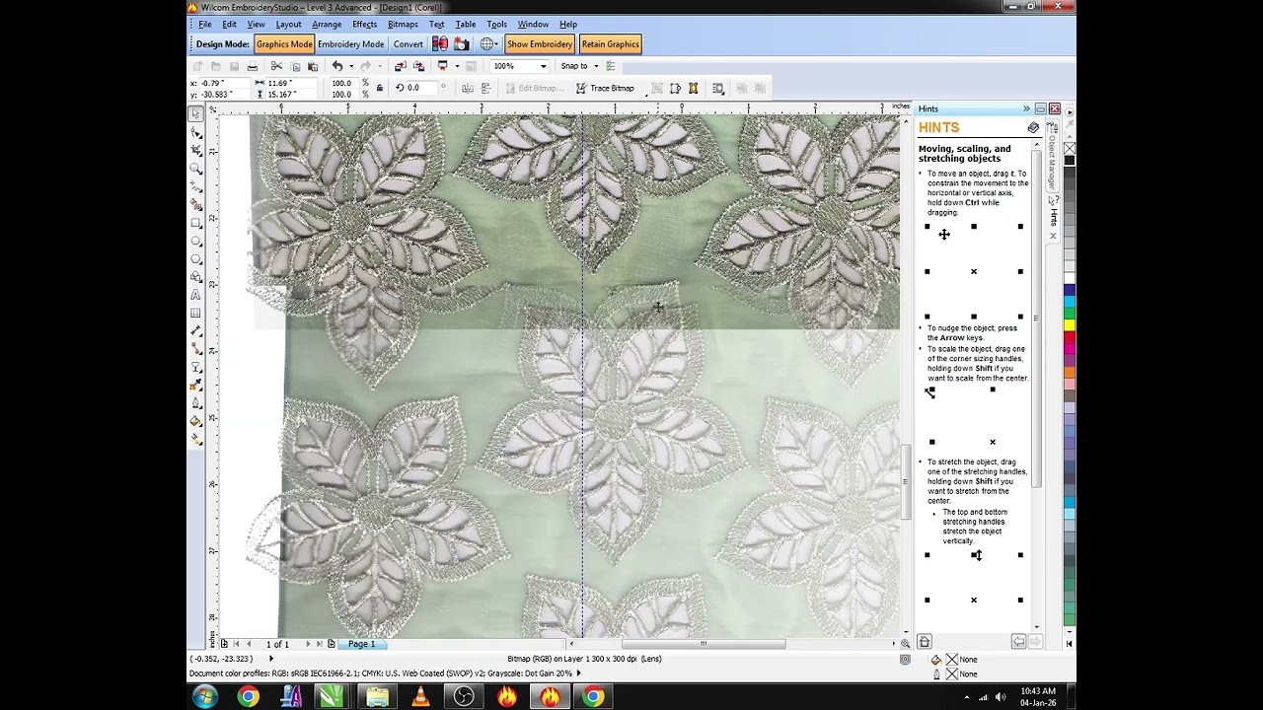Go to the next page arrow
1263x710 pixels.
[307, 644]
